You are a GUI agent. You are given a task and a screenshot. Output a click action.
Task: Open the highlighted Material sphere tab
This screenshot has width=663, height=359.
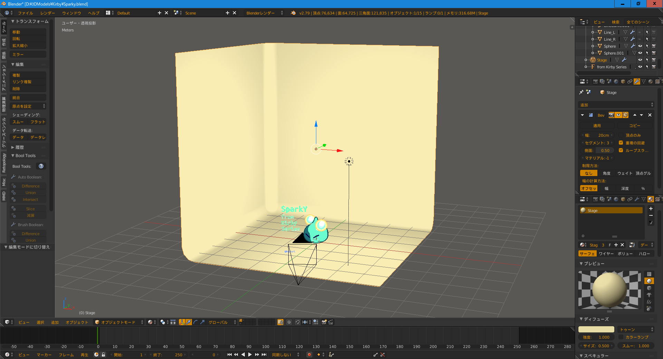pyautogui.click(x=651, y=199)
